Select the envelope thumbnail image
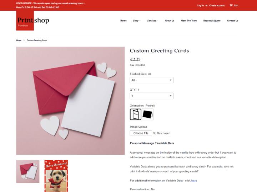 click(28, 171)
